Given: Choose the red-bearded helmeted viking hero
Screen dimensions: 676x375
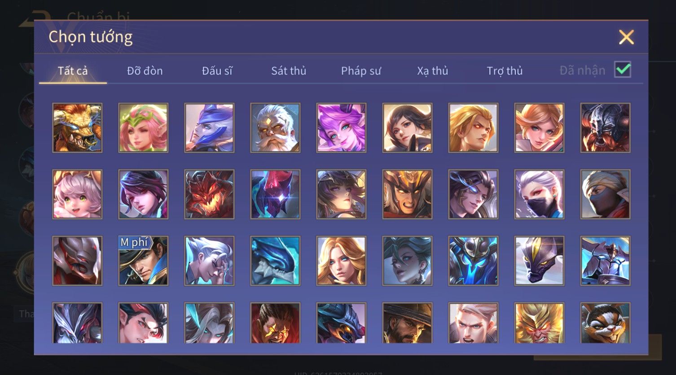Looking at the screenshot, I should coord(605,128).
